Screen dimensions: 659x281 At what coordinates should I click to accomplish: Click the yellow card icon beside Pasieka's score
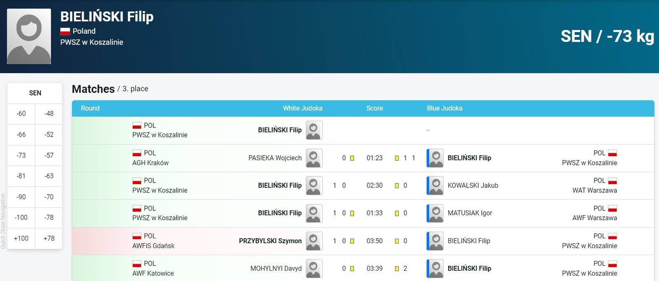(352, 158)
